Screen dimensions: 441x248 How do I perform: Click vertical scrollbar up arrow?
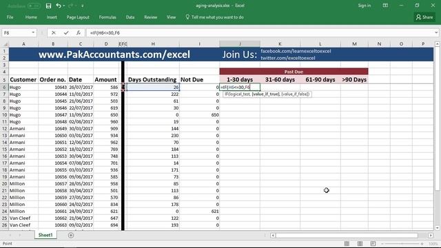[437, 44]
